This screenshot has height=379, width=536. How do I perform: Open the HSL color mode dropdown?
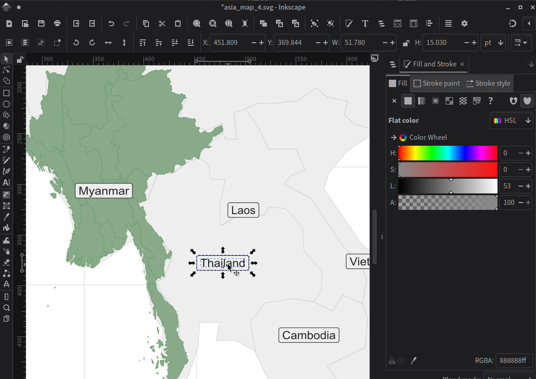pyautogui.click(x=511, y=120)
